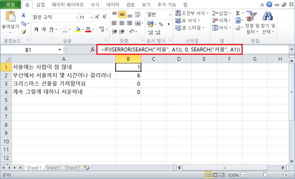Viewport: 295px width, 179px height.
Task: Toggle middle vertical alignment
Action: [x=122, y=14]
